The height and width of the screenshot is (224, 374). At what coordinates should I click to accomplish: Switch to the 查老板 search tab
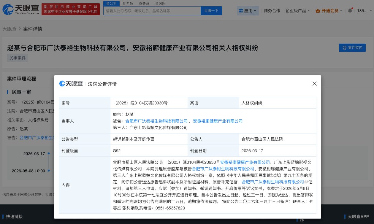pyautogui.click(x=127, y=3)
